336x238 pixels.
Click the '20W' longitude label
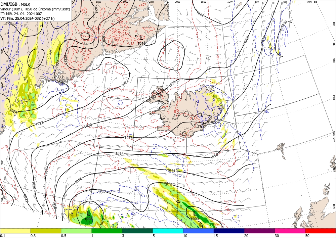tap(177, 2)
